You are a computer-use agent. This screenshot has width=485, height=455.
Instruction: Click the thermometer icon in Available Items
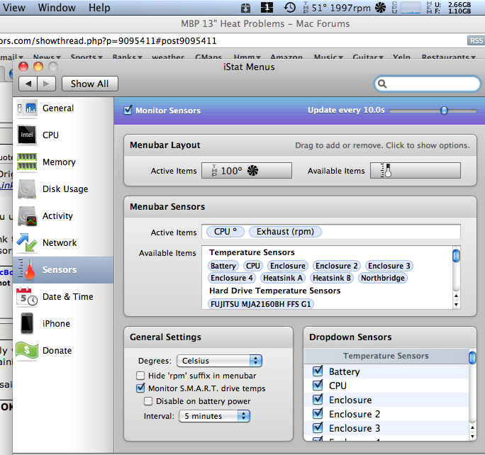tap(386, 171)
